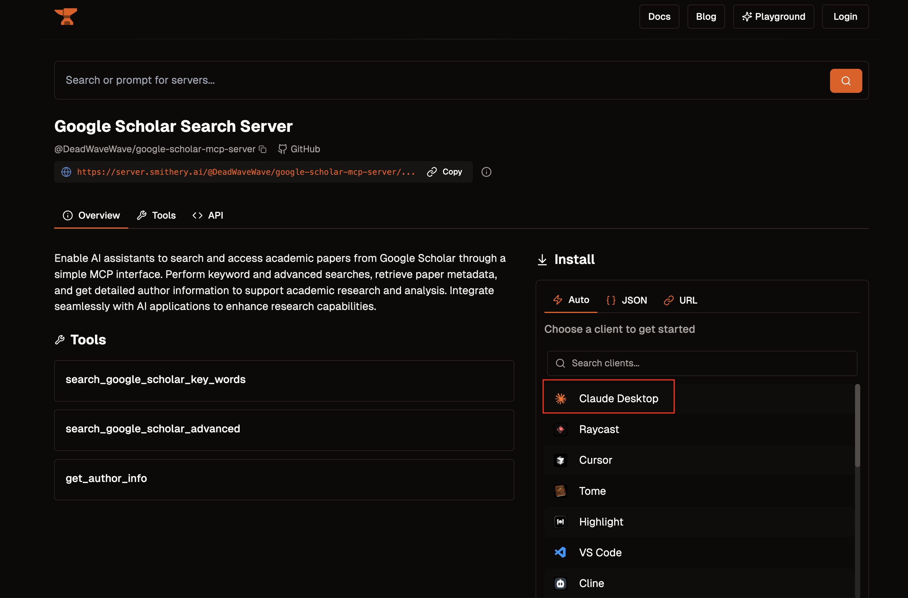Click the Tome client icon

click(x=560, y=491)
